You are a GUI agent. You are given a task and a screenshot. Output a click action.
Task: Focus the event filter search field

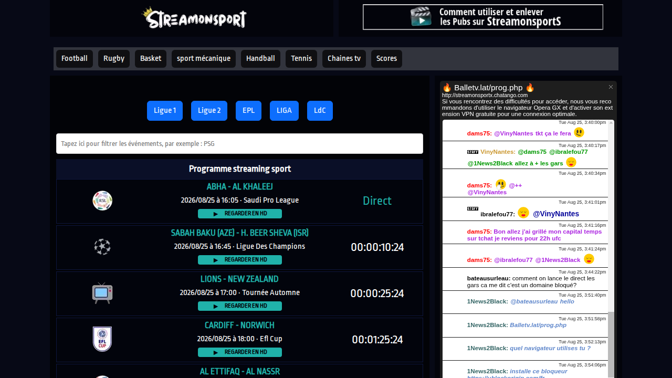[x=239, y=144]
